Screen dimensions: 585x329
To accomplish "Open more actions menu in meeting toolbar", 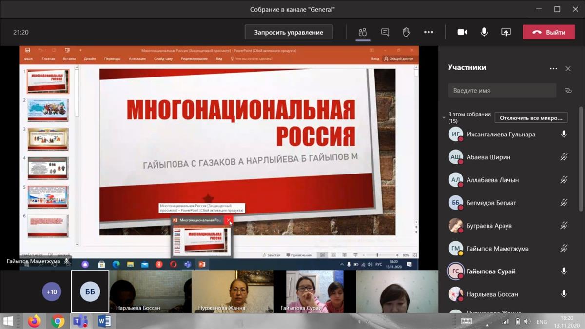I will tap(429, 32).
